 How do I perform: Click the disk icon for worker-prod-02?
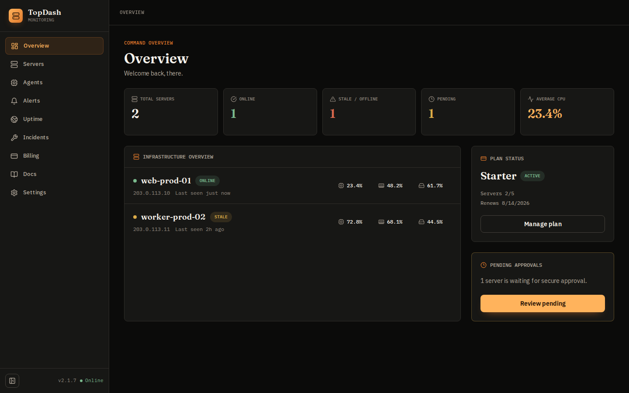[422, 222]
